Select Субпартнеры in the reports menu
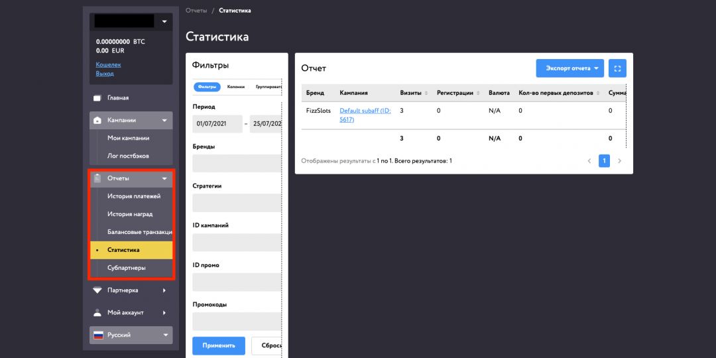This screenshot has height=358, width=716. (x=127, y=268)
